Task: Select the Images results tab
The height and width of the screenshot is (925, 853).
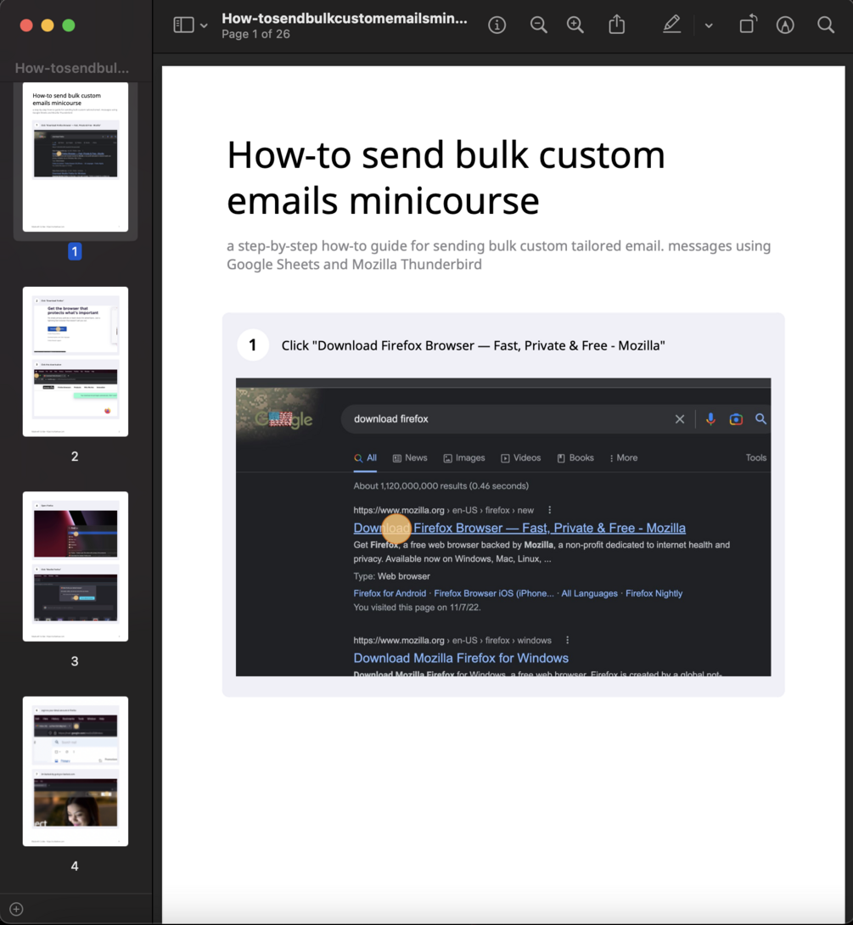Action: tap(463, 457)
